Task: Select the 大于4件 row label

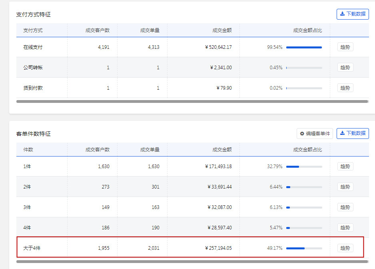Action: pyautogui.click(x=32, y=248)
